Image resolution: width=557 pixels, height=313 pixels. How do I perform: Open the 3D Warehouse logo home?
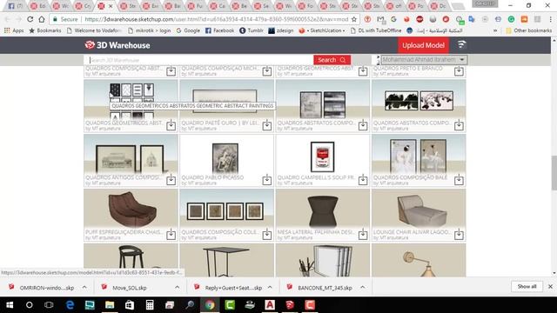117,45
